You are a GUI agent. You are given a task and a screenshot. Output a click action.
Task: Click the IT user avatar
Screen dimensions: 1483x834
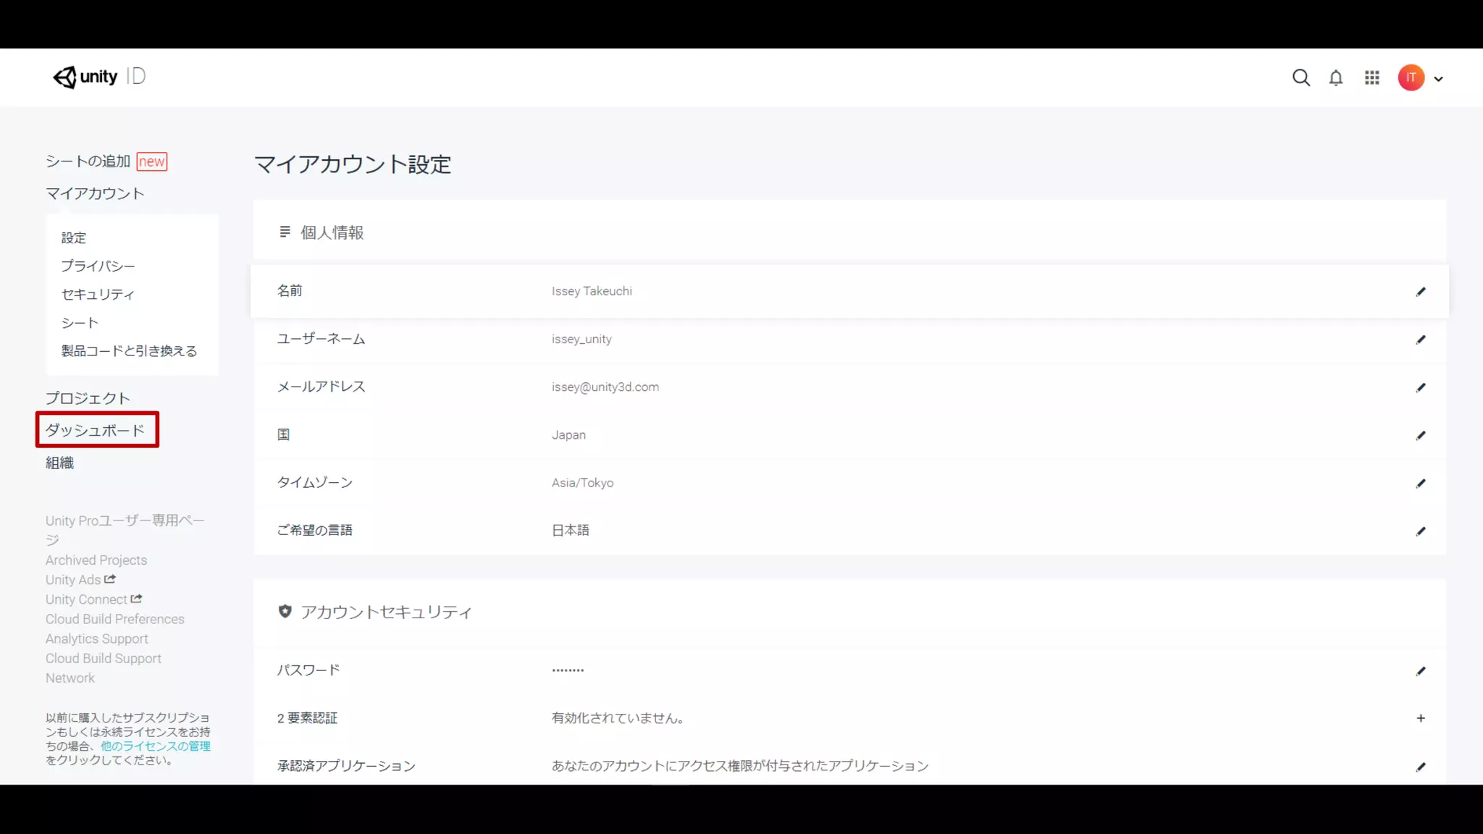1411,77
